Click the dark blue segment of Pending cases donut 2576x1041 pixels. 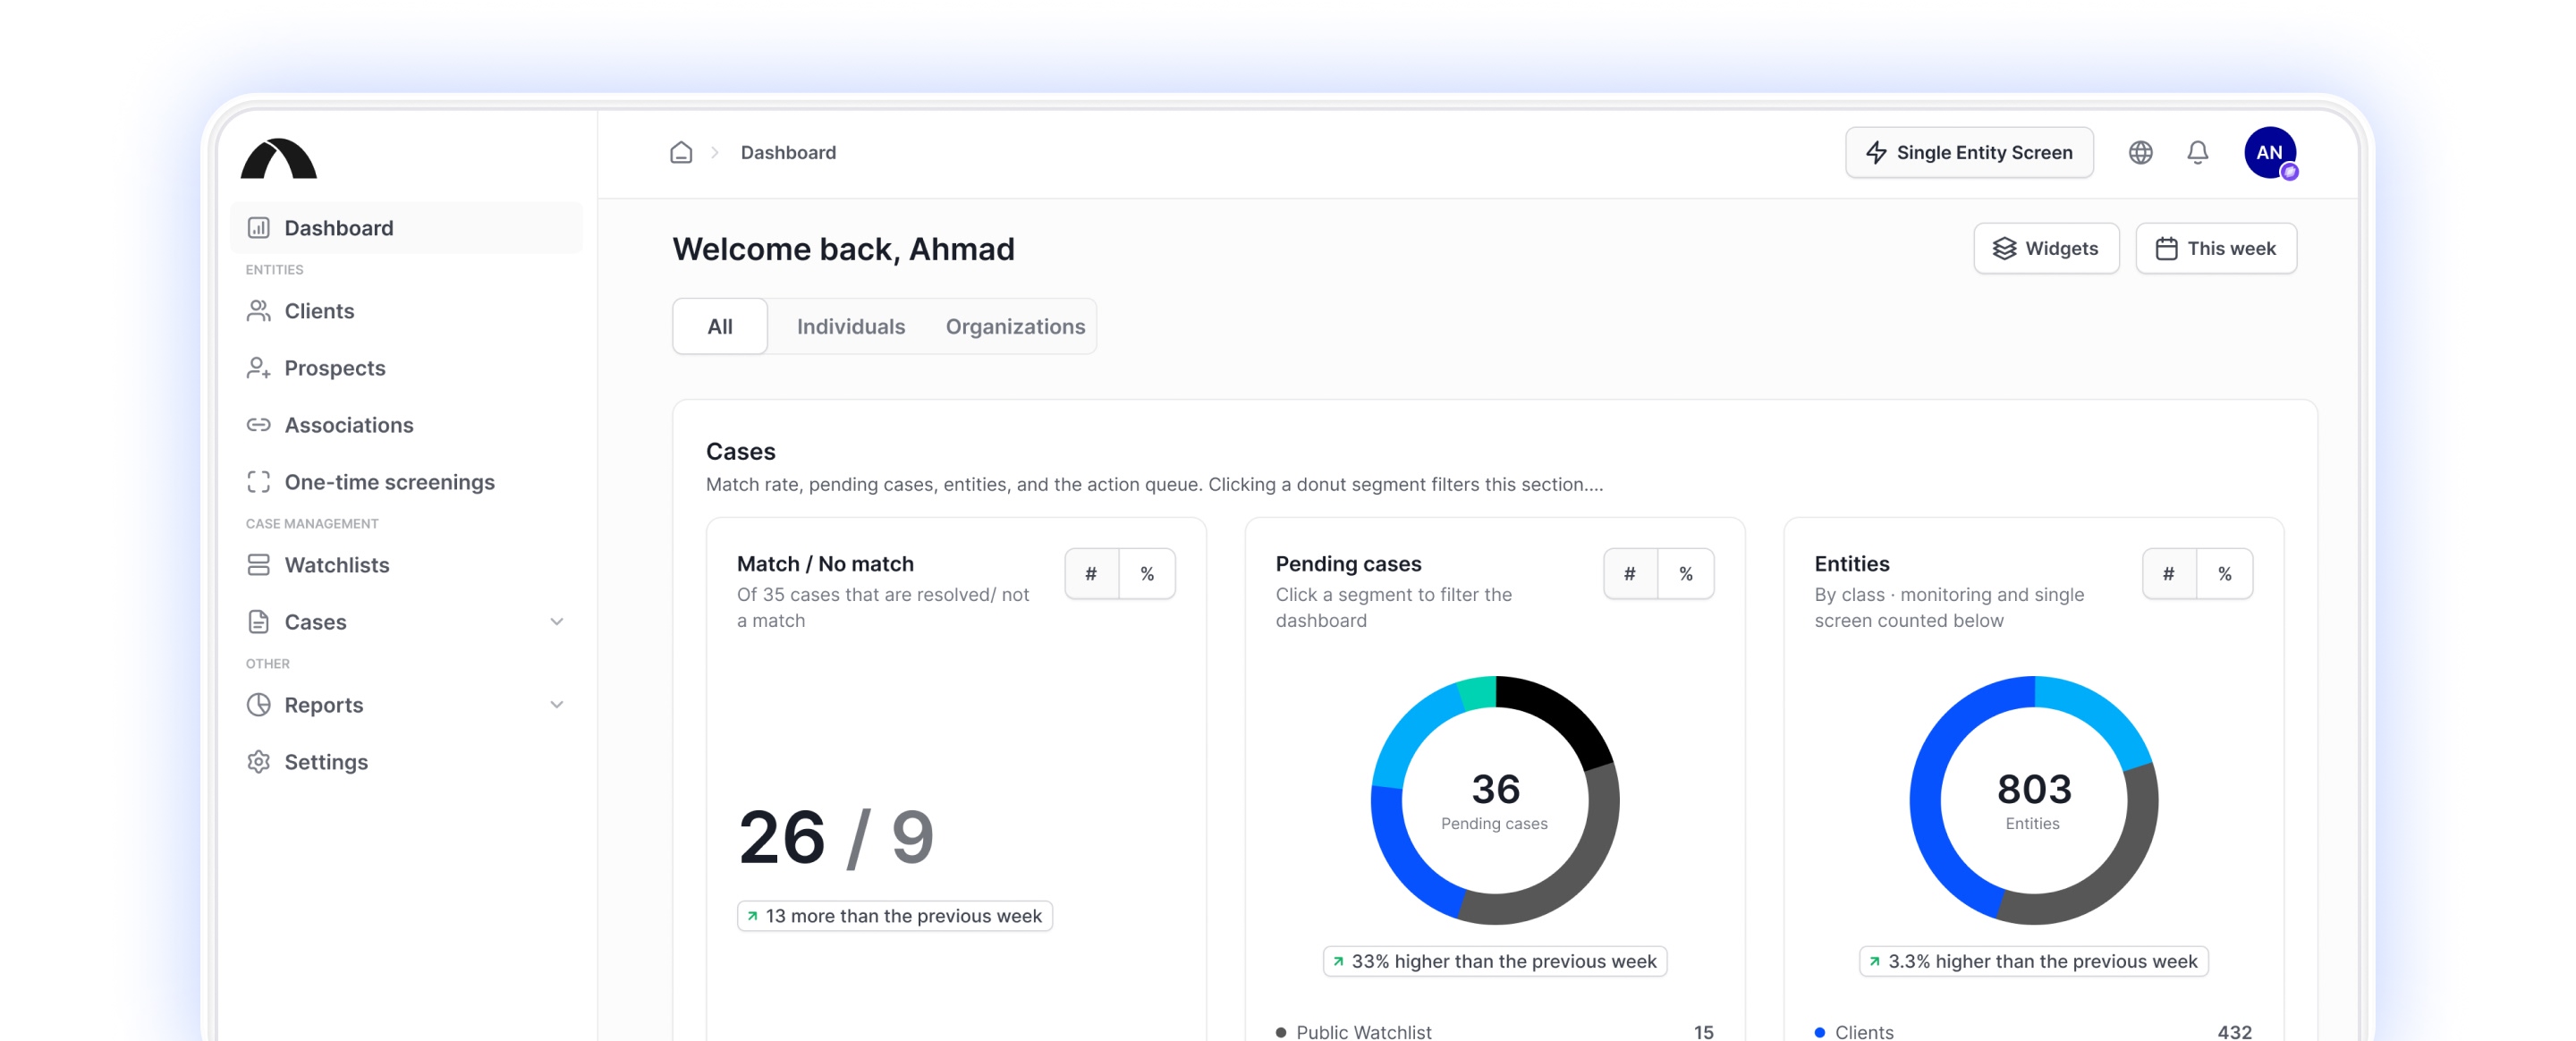[1404, 857]
